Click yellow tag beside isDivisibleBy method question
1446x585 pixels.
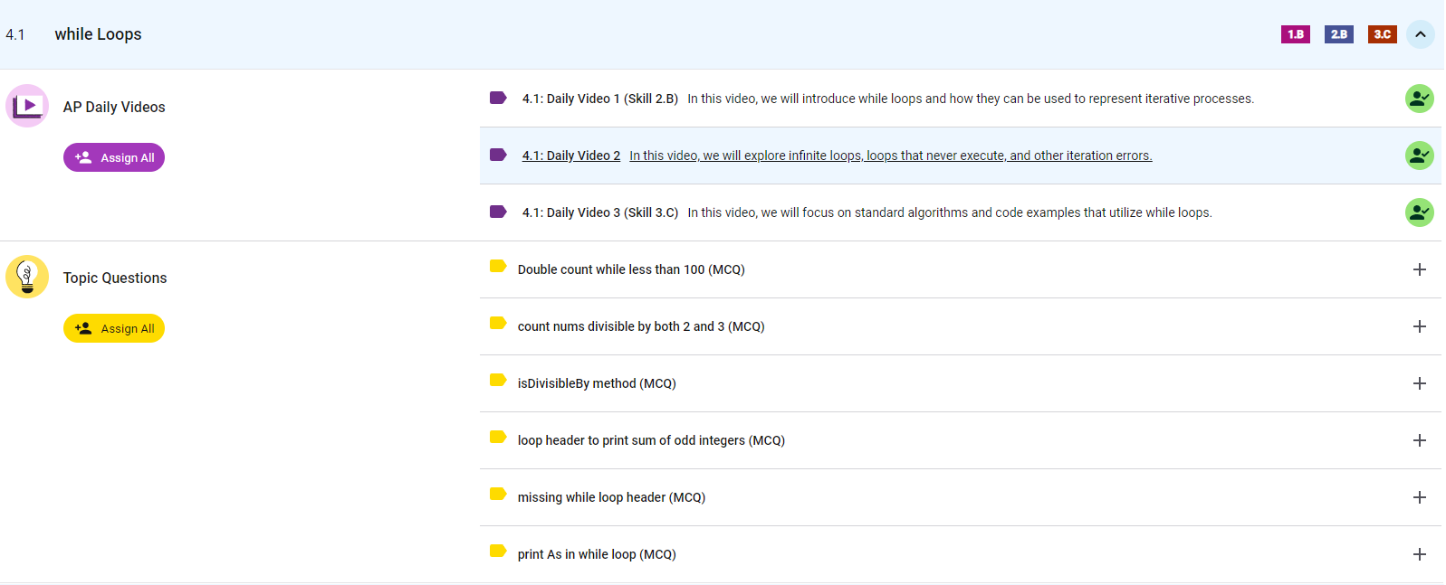(x=498, y=380)
